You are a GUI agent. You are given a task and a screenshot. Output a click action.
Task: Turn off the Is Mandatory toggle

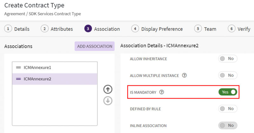[x=228, y=92]
